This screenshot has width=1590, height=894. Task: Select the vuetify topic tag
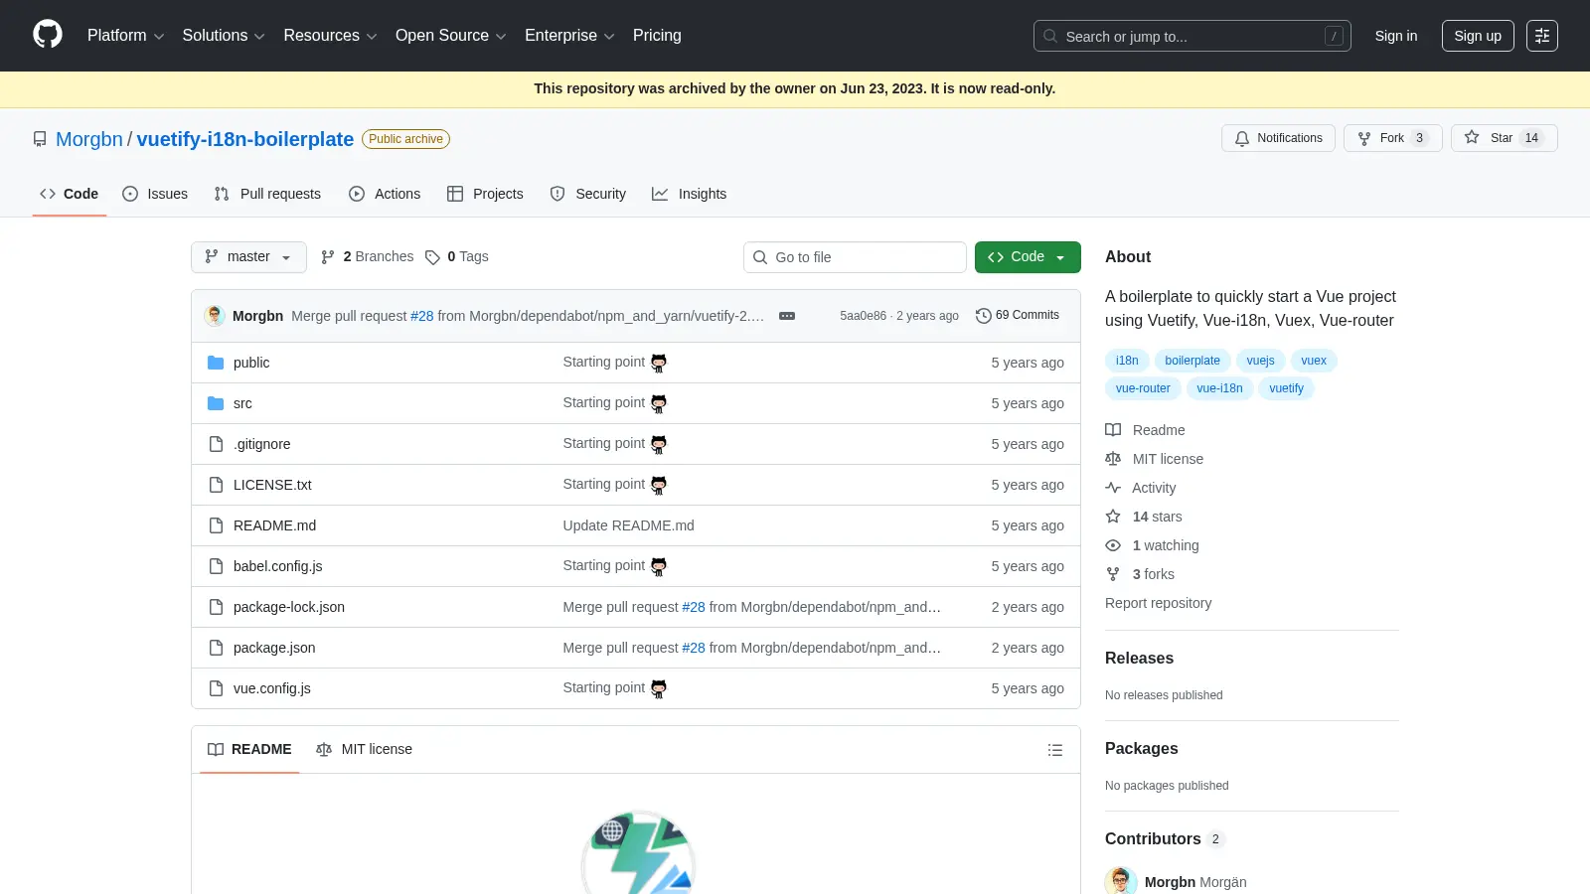coord(1286,388)
